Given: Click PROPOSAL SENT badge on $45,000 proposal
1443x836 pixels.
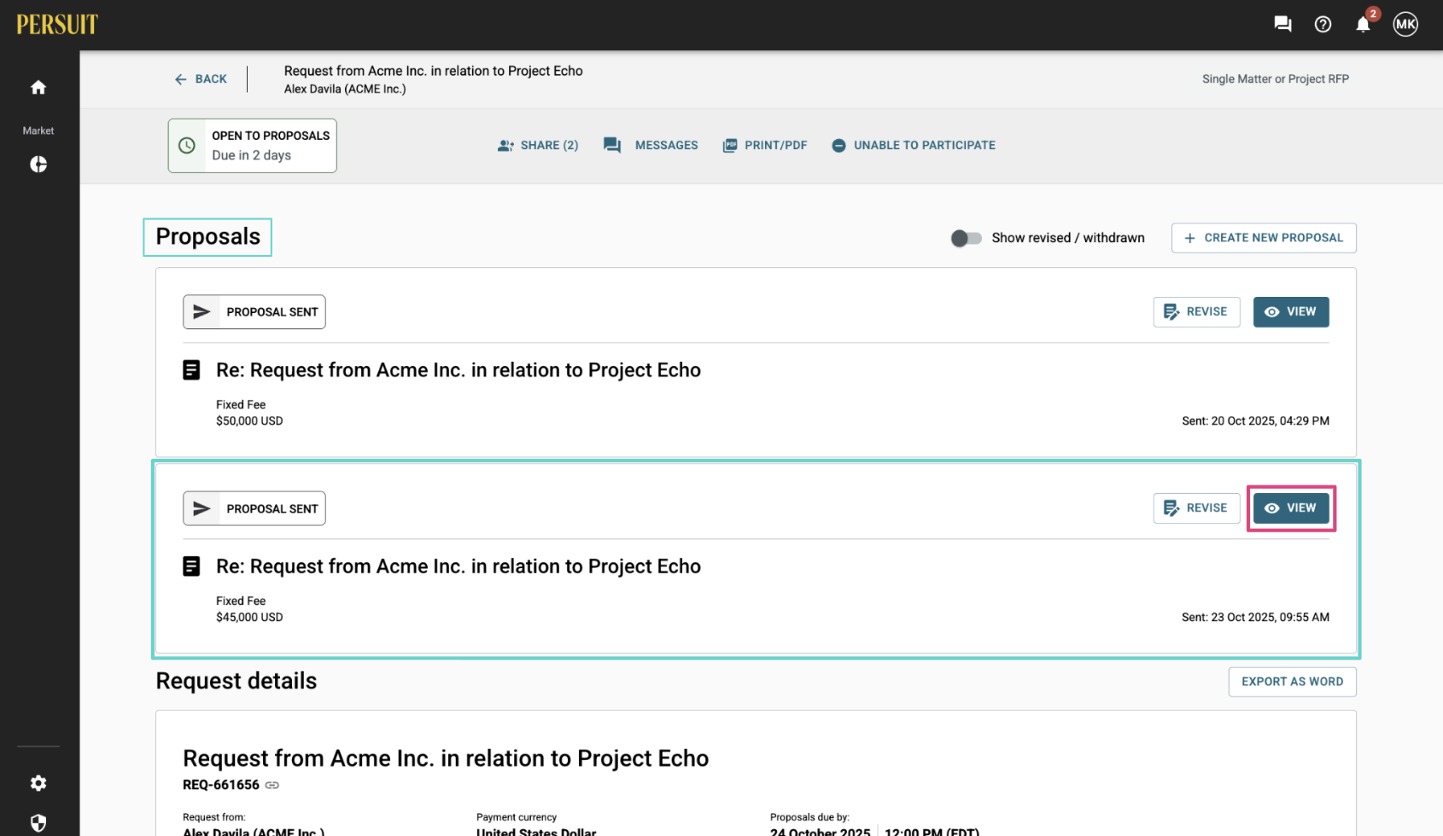Looking at the screenshot, I should pos(254,508).
